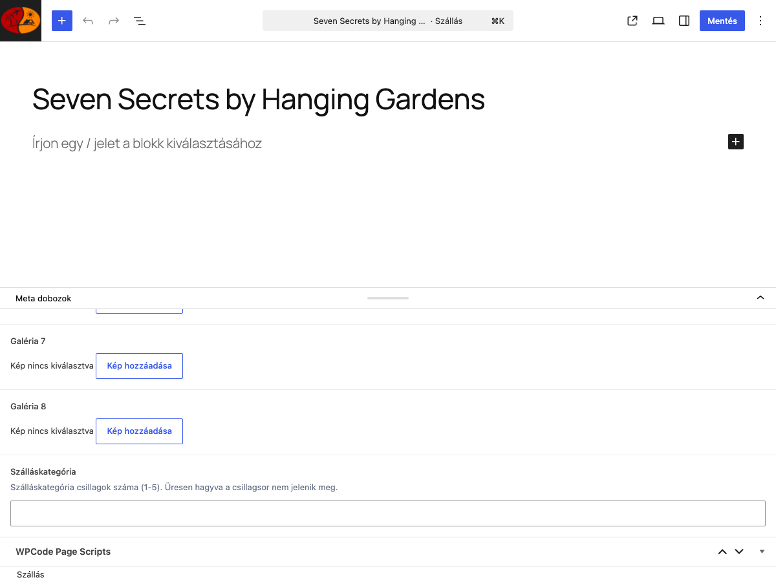Open the block inserter plus button
776x582 pixels.
tap(62, 21)
